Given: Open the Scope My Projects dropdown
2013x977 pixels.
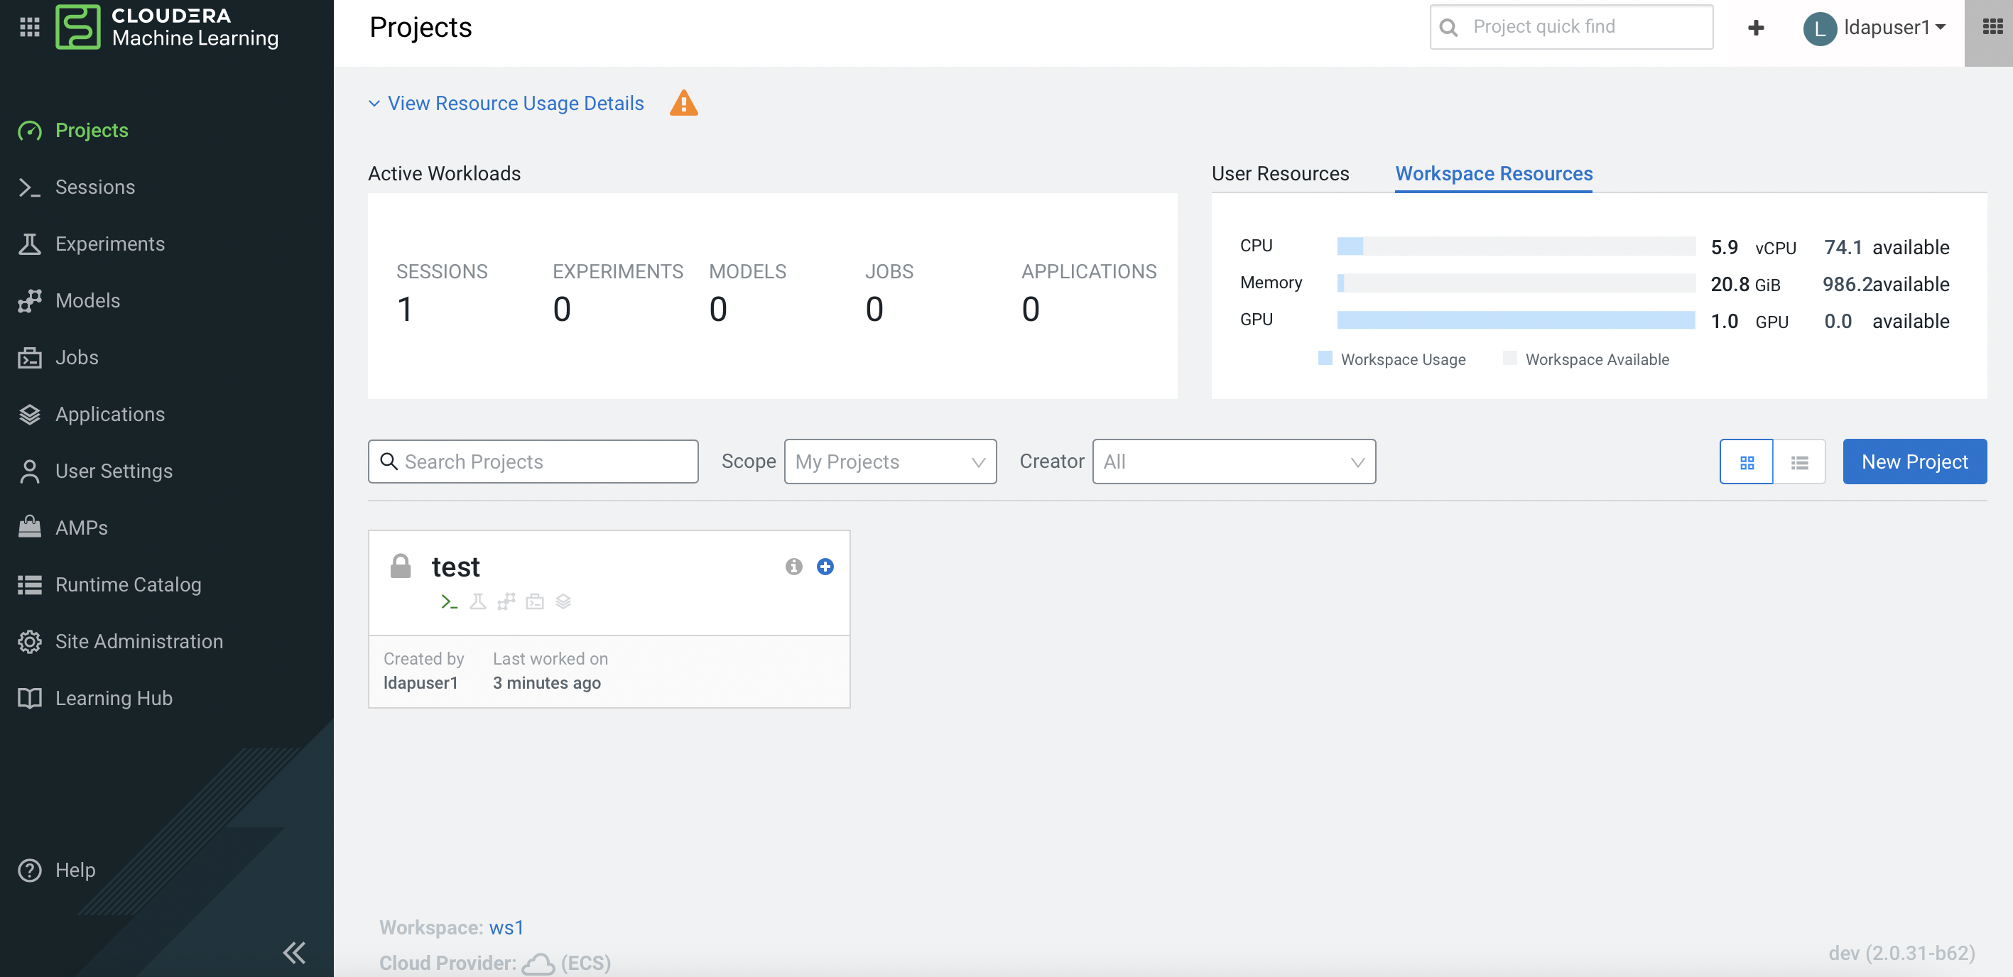Looking at the screenshot, I should click(x=889, y=462).
